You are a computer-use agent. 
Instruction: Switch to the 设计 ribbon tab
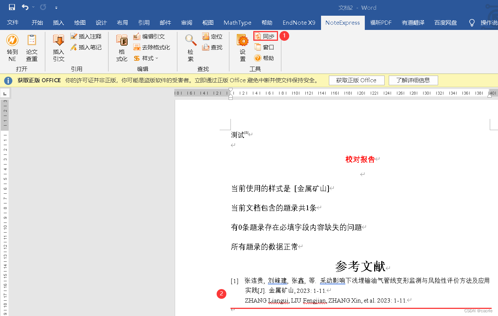click(101, 22)
